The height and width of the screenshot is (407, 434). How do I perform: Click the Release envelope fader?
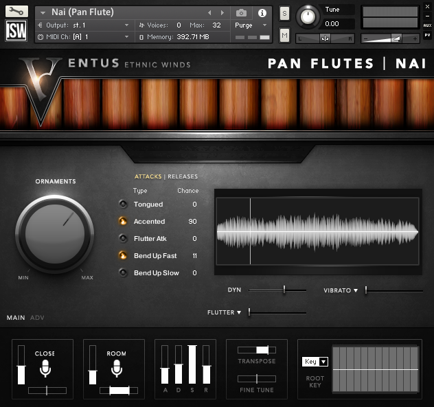[206, 364]
